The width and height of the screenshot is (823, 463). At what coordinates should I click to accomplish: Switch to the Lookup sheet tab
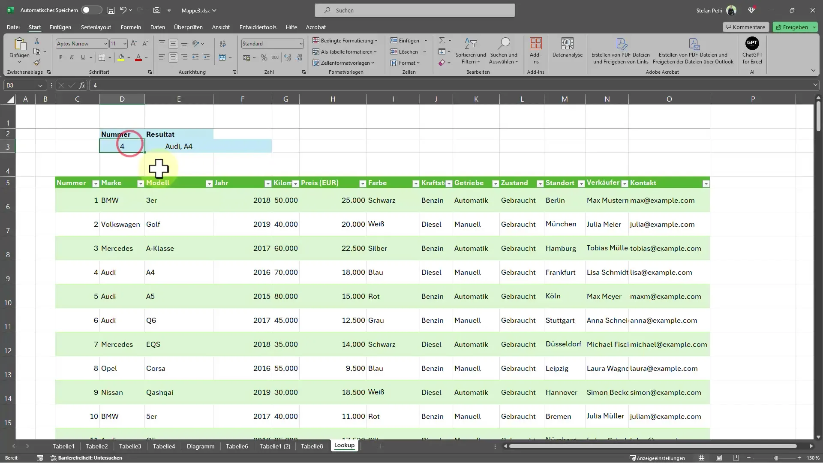pyautogui.click(x=344, y=445)
